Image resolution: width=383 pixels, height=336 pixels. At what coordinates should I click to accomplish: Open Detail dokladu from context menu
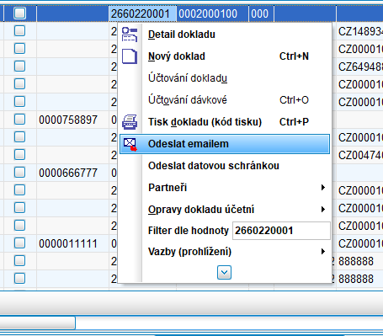pyautogui.click(x=225, y=35)
